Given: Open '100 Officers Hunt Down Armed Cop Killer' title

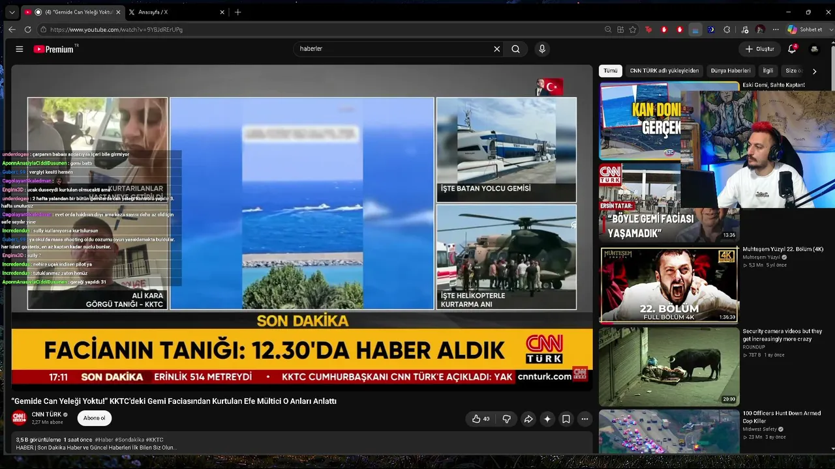Looking at the screenshot, I should pos(782,417).
